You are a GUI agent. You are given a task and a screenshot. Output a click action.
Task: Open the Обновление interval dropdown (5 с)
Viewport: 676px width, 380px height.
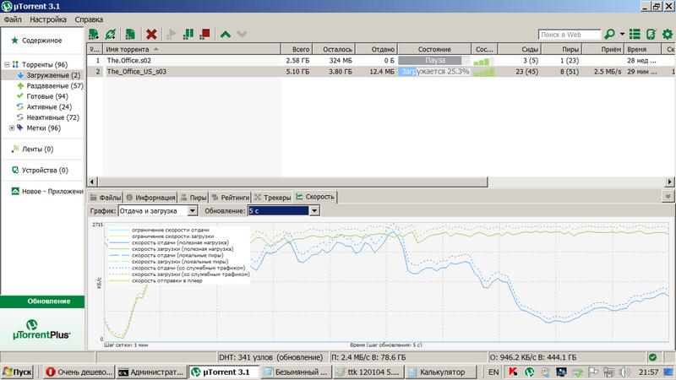pyautogui.click(x=284, y=210)
